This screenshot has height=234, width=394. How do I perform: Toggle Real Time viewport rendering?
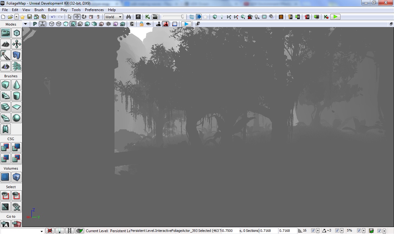42,24
